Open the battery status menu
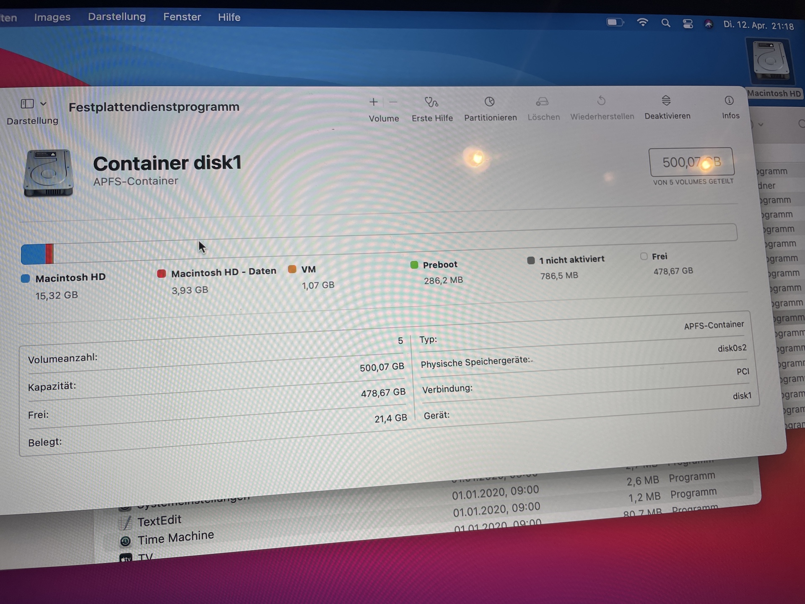The height and width of the screenshot is (604, 805). [x=615, y=22]
